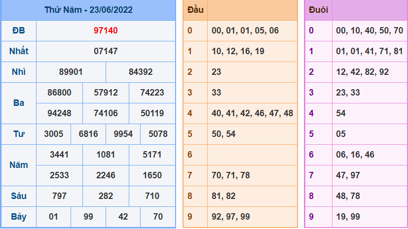The image size is (408, 229).
Task: Click Đuôi row 4 value 54
Action: tap(341, 113)
